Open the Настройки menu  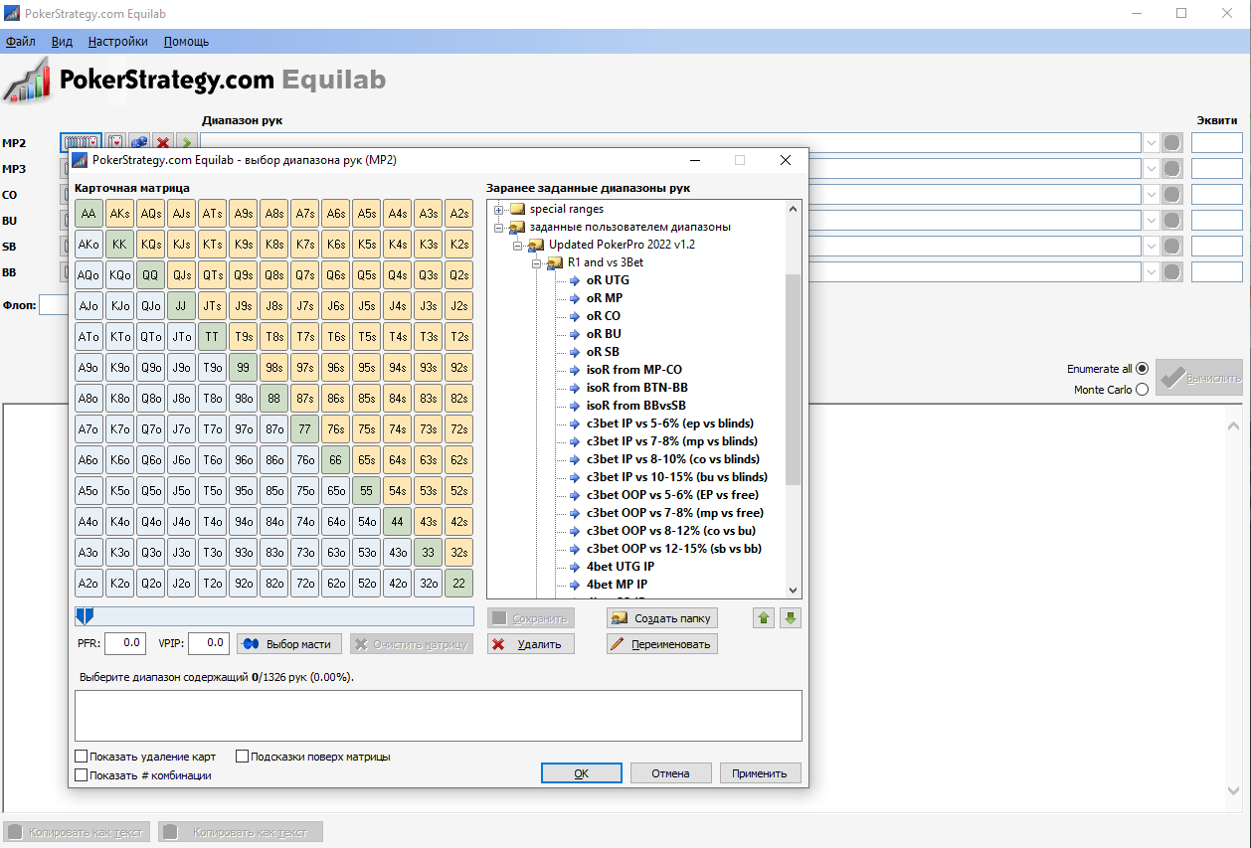pyautogui.click(x=118, y=42)
